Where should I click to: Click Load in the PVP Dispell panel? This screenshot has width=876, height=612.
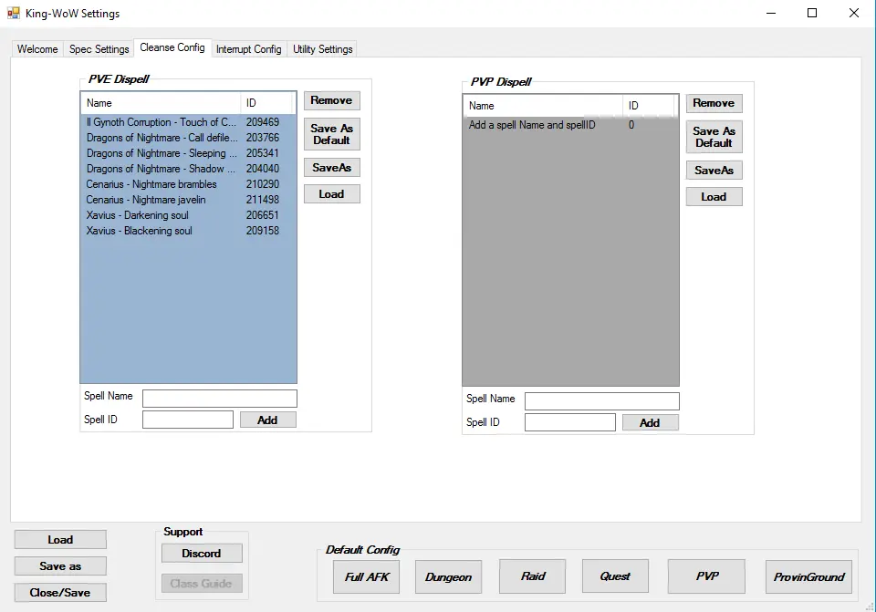[714, 197]
